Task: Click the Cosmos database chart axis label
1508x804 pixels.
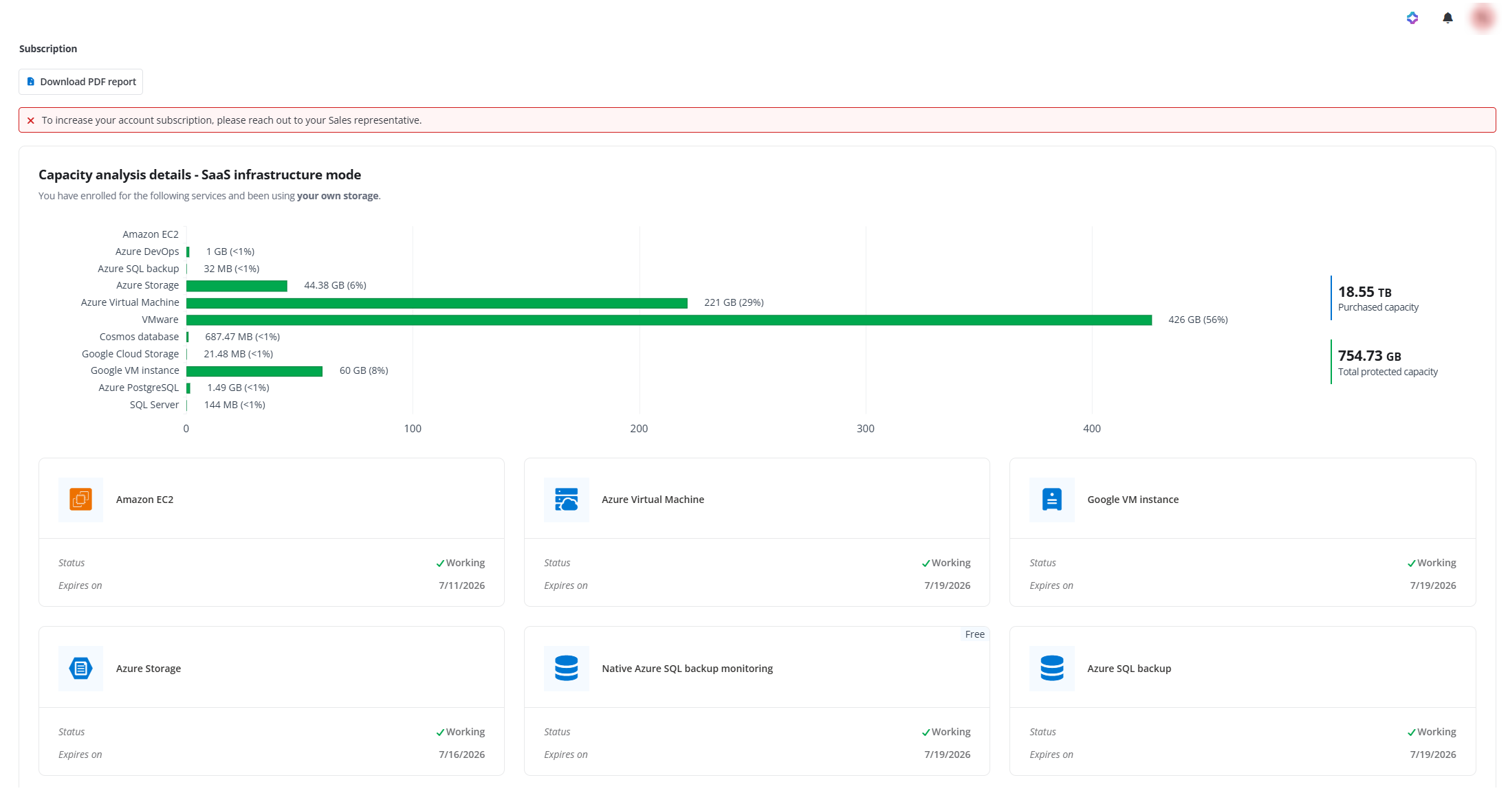Action: click(139, 337)
